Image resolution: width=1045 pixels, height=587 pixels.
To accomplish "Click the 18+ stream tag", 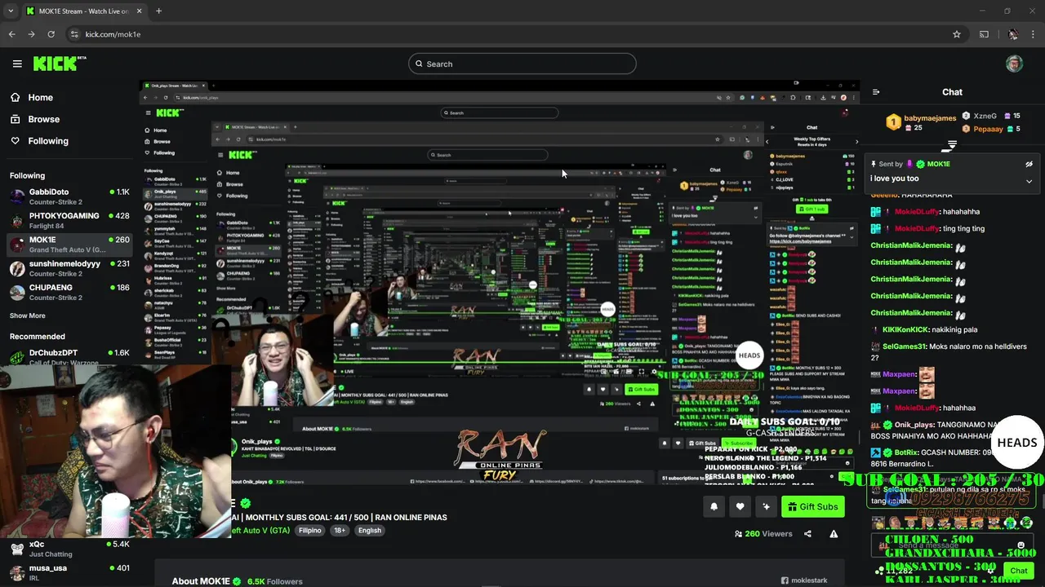I will [340, 530].
